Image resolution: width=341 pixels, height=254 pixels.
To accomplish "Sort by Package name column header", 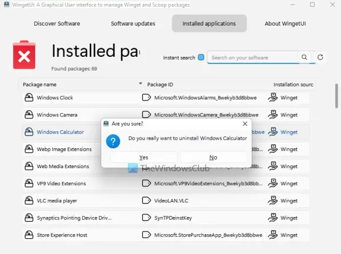I will coord(40,85).
